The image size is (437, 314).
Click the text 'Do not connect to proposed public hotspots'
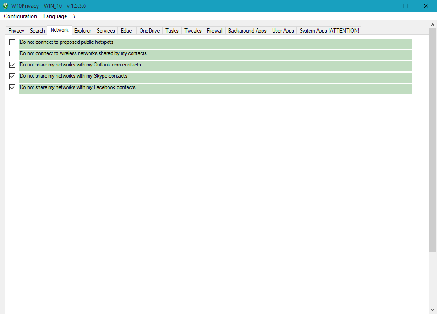(66, 42)
